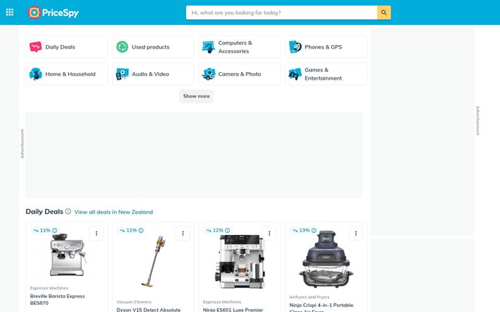The width and height of the screenshot is (500, 312).
Task: Open the apps grid menu icon
Action: 10,12
